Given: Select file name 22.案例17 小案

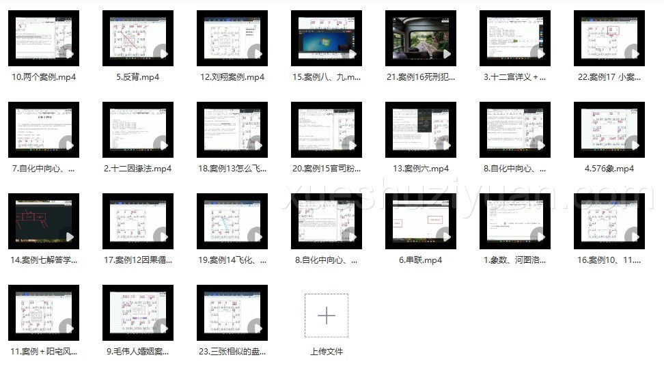Looking at the screenshot, I should click(x=609, y=77).
